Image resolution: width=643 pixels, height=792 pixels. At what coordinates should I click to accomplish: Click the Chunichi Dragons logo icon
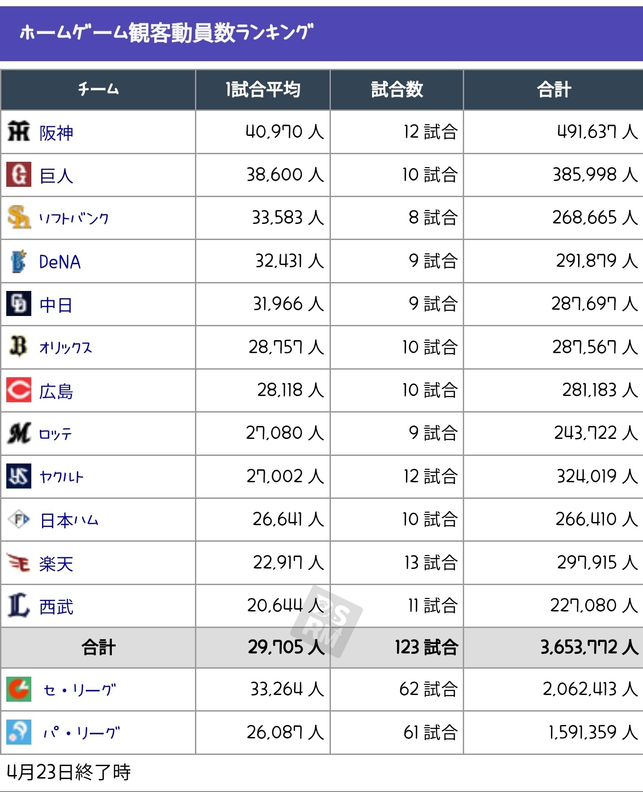19,304
